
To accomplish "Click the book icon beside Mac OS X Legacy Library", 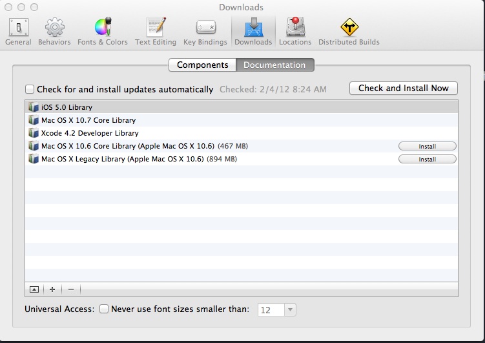I will [x=34, y=159].
